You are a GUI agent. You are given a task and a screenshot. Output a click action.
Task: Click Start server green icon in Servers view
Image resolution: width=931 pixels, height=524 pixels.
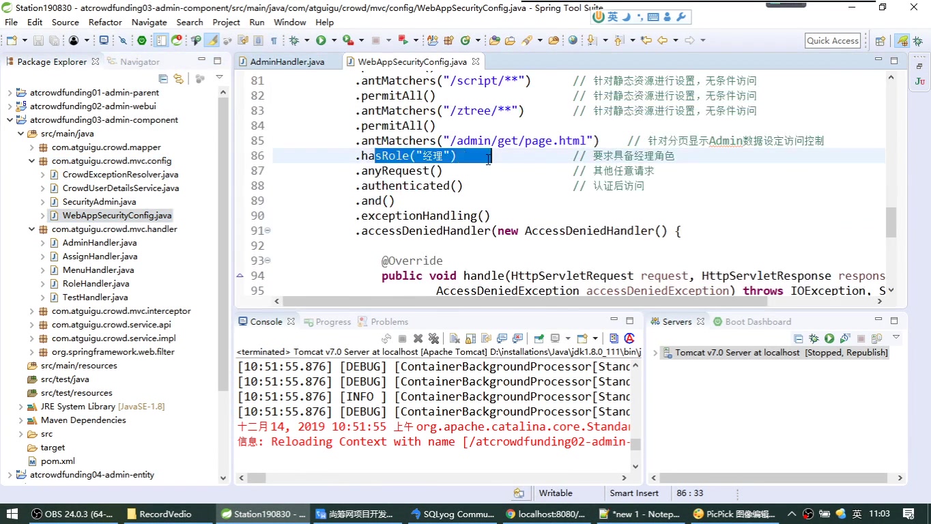(829, 338)
